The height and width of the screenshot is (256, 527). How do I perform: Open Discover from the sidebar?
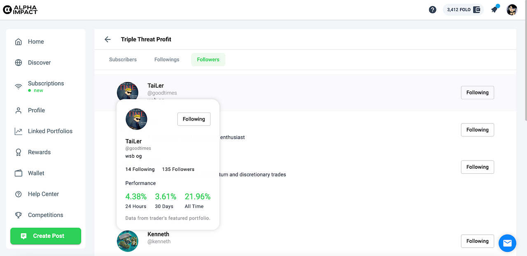(x=39, y=63)
